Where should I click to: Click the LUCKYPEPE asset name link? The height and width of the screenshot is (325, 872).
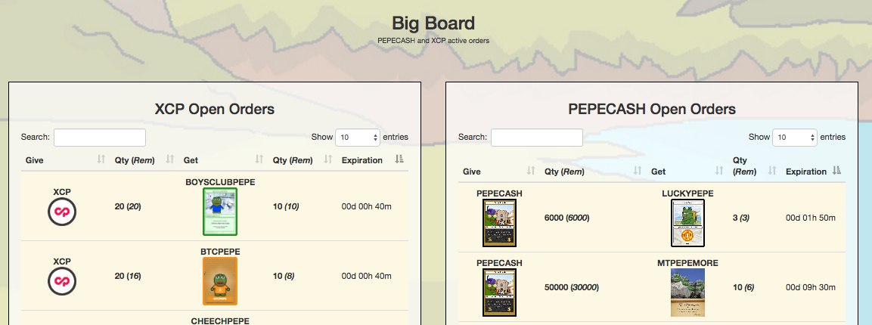point(688,193)
